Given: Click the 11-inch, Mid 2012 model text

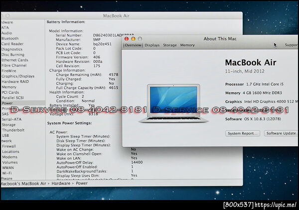Looking at the screenshot, I should click(x=245, y=71).
